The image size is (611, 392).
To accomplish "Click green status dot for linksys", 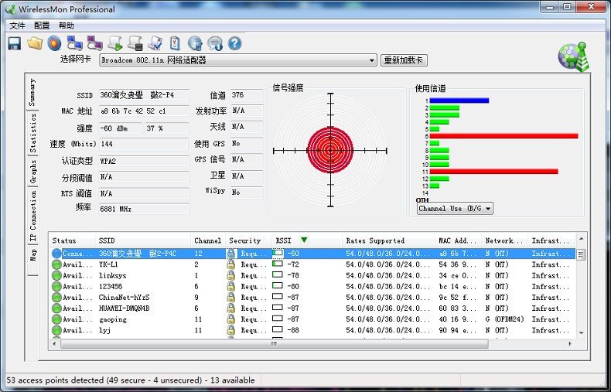I will tap(56, 275).
